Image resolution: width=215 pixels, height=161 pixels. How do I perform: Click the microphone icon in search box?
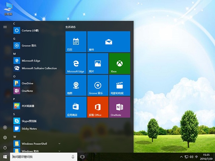[73, 157]
